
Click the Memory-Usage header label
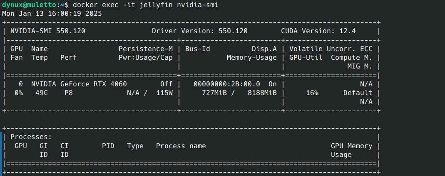coord(251,57)
